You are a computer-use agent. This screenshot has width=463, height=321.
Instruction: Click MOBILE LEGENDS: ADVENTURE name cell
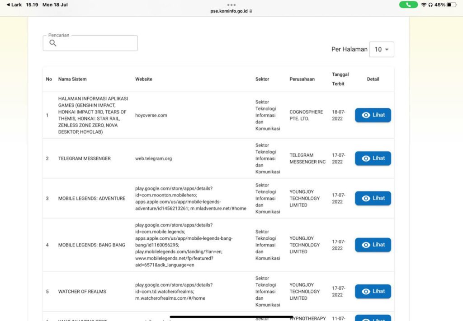pyautogui.click(x=92, y=198)
